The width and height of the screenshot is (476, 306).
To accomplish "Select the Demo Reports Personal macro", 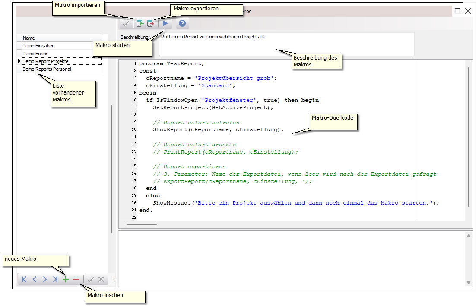I will (47, 69).
